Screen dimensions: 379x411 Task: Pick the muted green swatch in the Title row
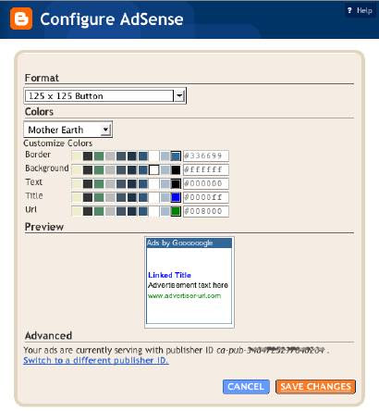[x=99, y=197]
